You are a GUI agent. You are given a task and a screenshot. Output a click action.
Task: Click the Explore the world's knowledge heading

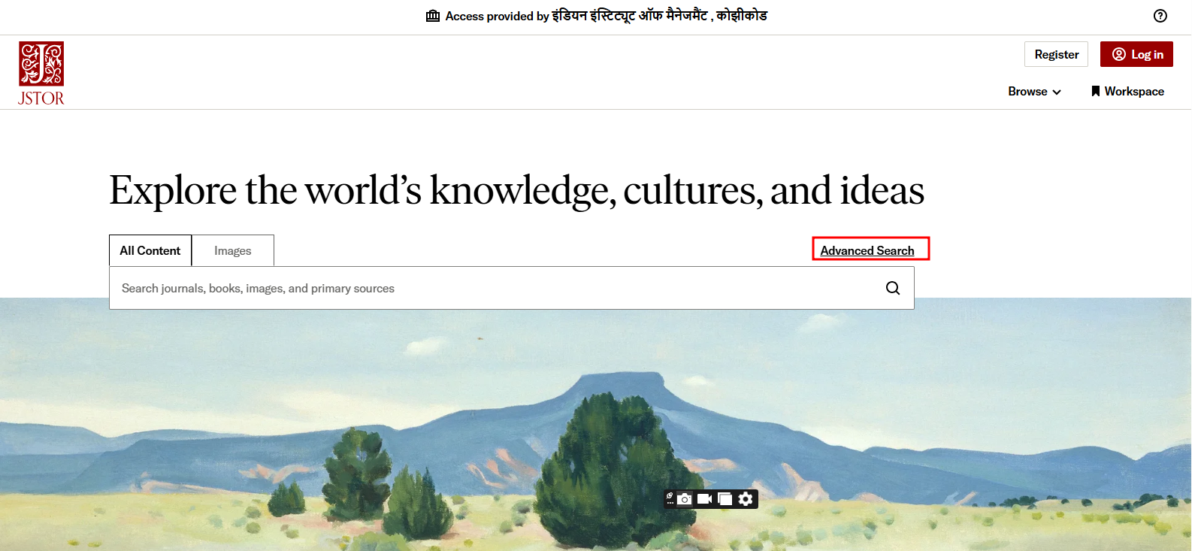pyautogui.click(x=516, y=189)
